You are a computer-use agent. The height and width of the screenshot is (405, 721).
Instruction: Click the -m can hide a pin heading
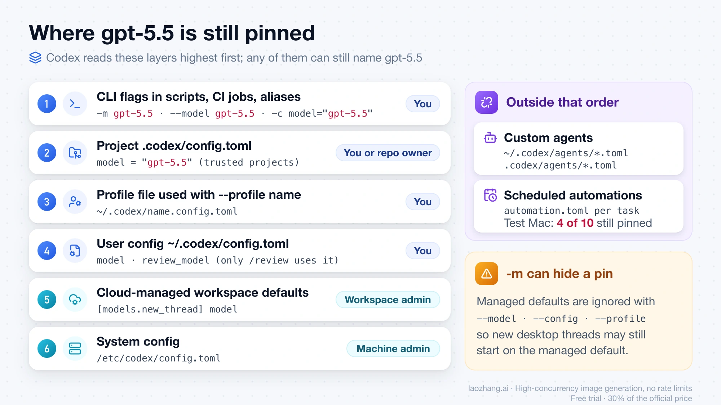(559, 274)
